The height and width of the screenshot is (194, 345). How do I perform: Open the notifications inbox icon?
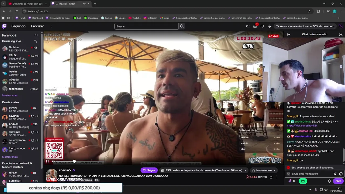[255, 26]
